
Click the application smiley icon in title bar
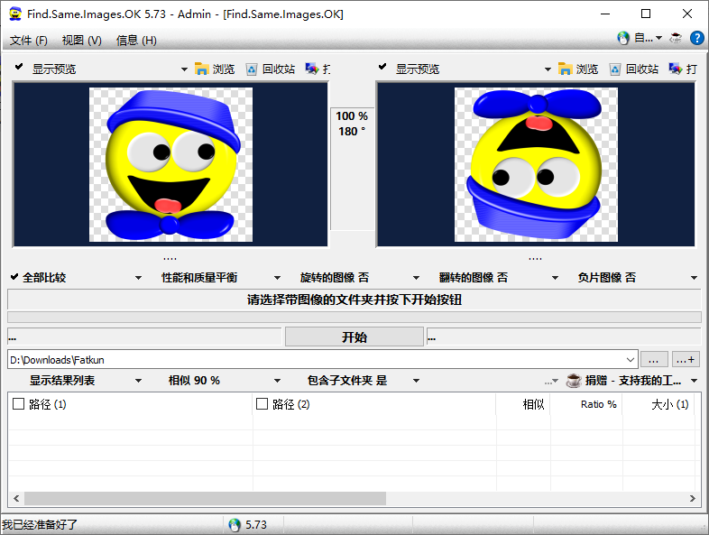[x=15, y=14]
